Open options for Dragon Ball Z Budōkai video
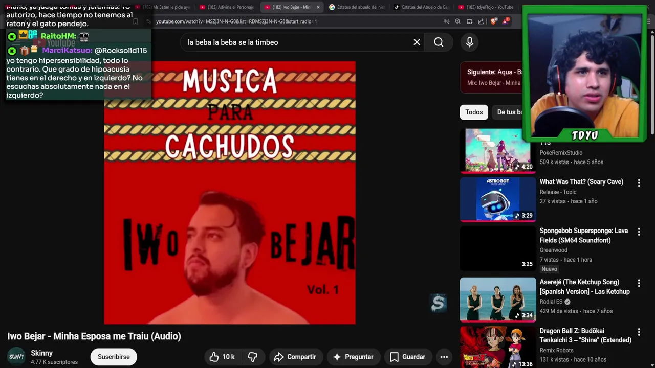This screenshot has height=368, width=655. (639, 332)
